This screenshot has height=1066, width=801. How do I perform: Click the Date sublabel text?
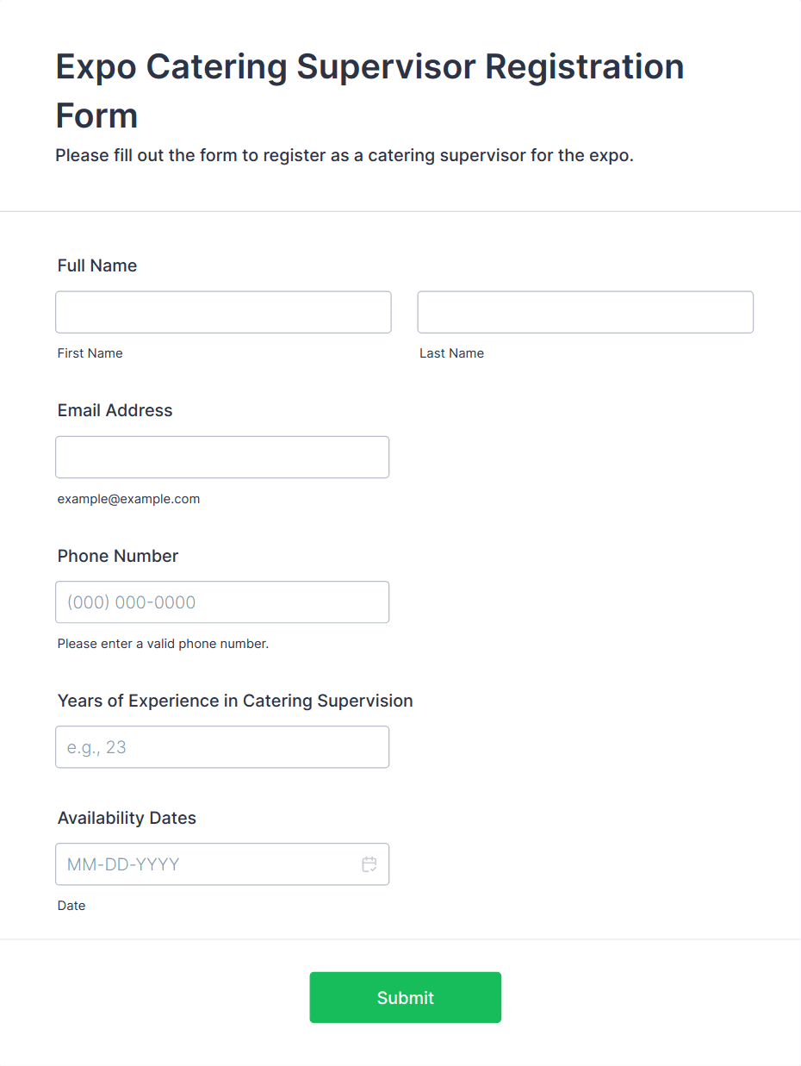tap(71, 906)
